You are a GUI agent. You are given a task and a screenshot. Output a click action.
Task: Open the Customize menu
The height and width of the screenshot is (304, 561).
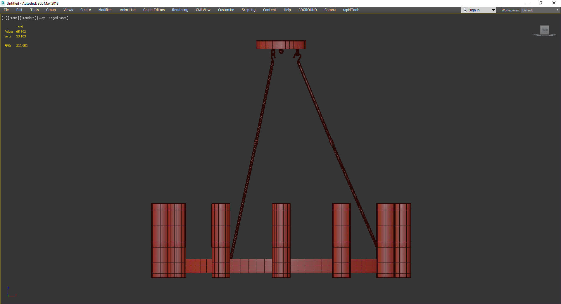[226, 10]
